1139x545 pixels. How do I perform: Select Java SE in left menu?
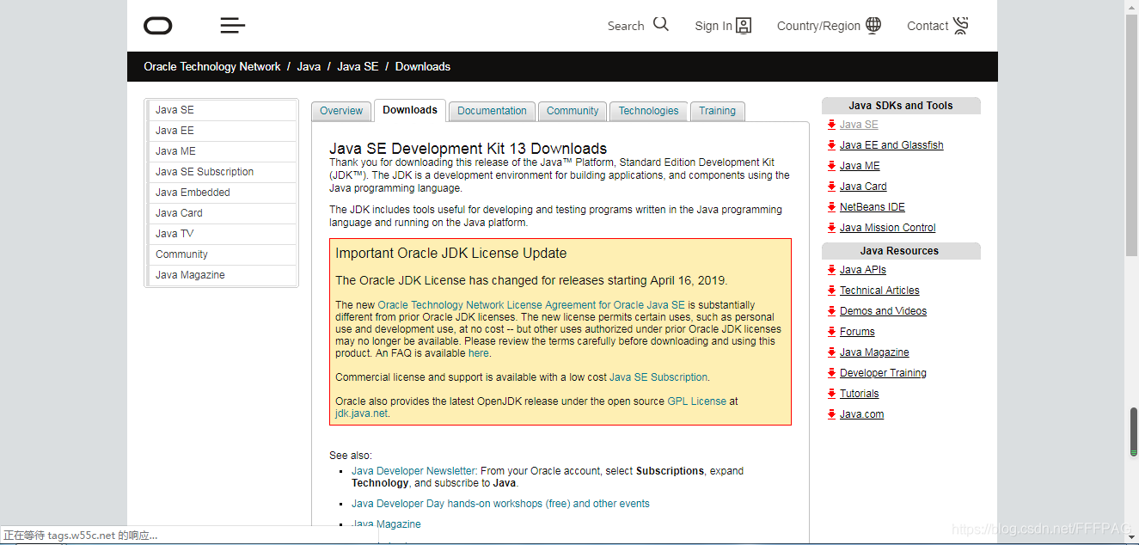pyautogui.click(x=222, y=110)
